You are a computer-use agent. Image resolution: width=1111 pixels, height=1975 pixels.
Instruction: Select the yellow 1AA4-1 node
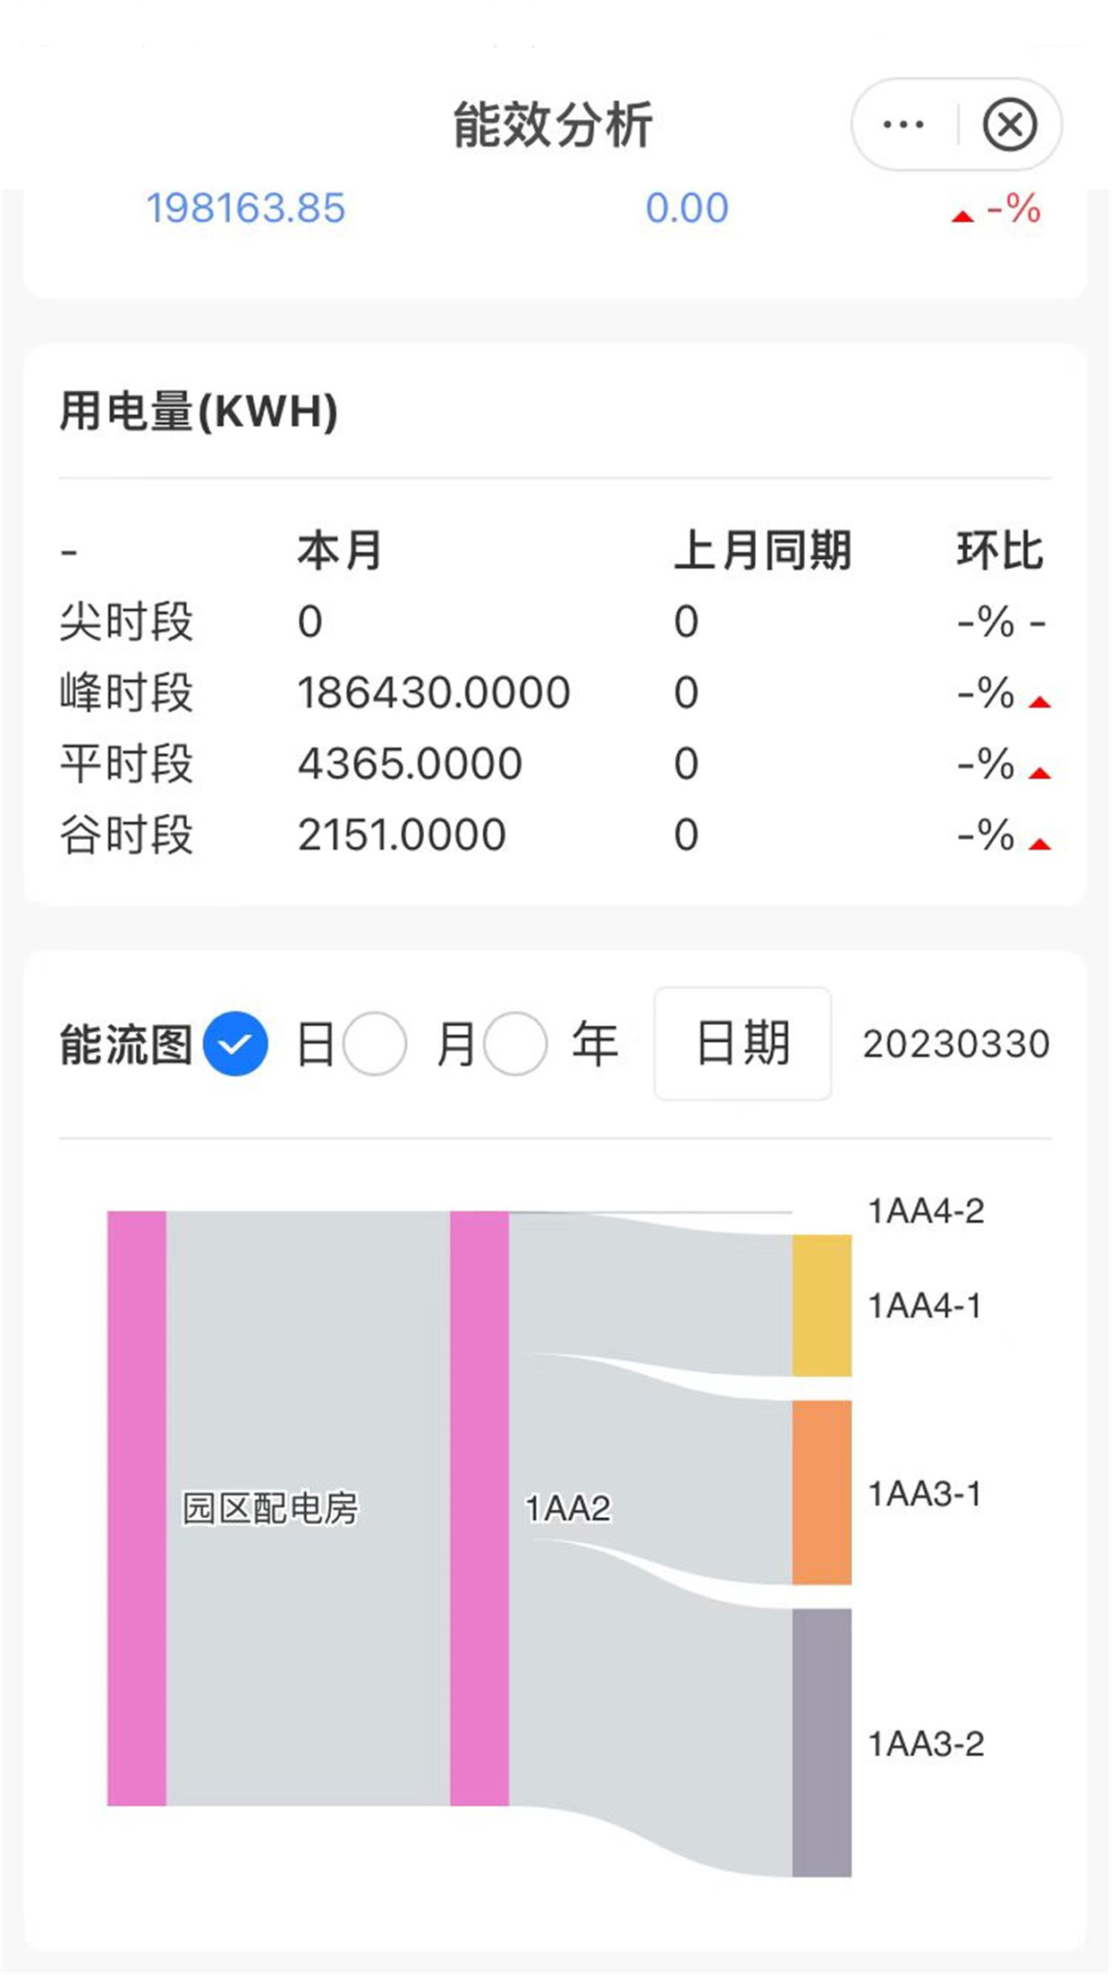point(821,1305)
